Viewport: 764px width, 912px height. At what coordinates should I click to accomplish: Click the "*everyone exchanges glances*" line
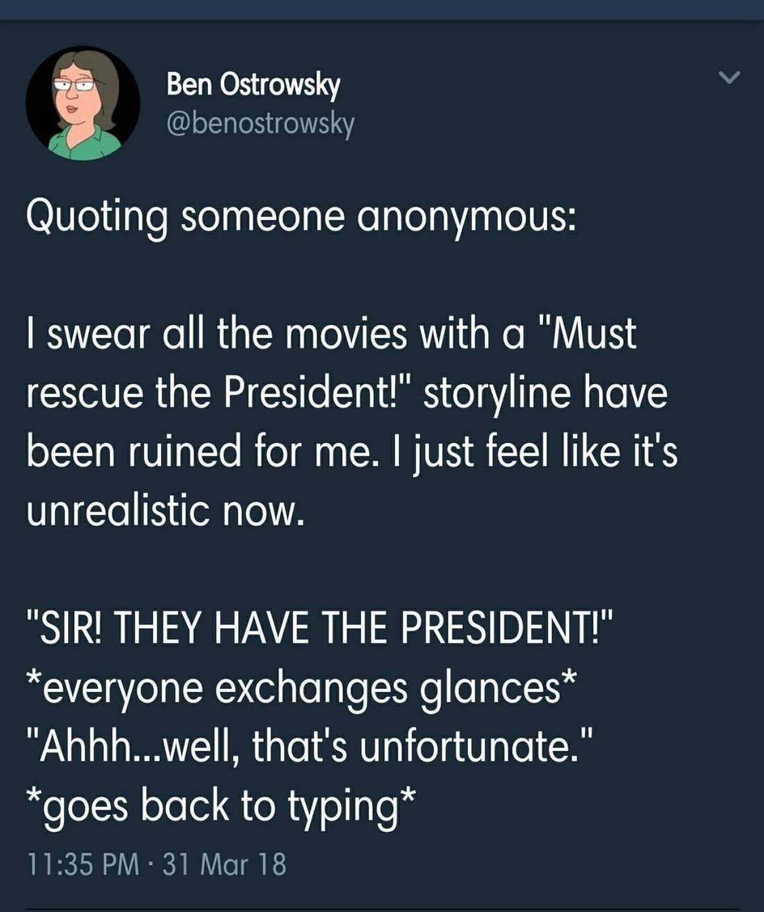tap(301, 687)
